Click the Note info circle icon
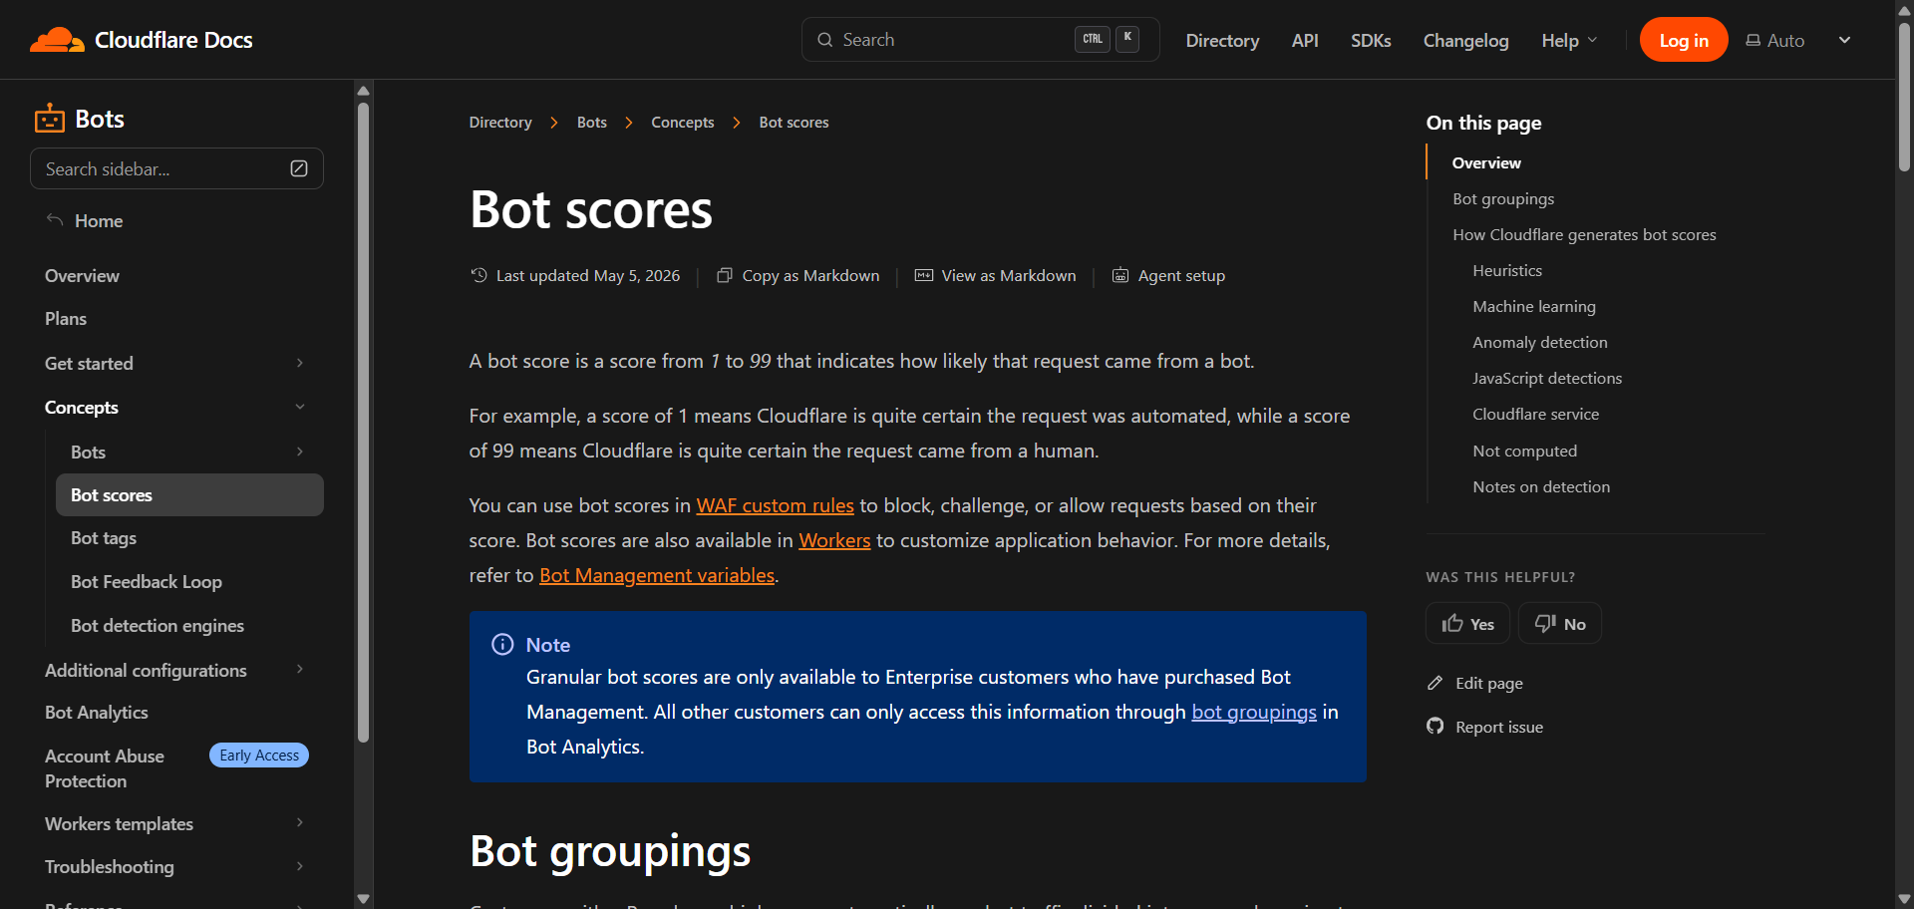This screenshot has width=1914, height=909. [x=502, y=645]
